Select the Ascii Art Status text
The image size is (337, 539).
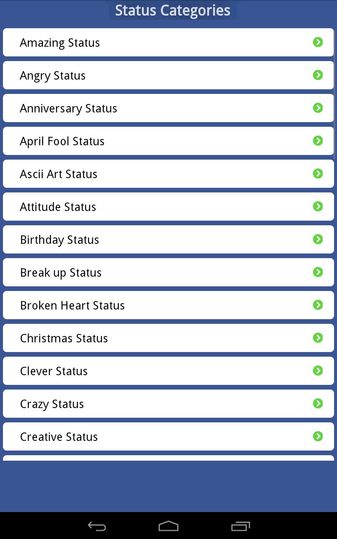point(59,174)
